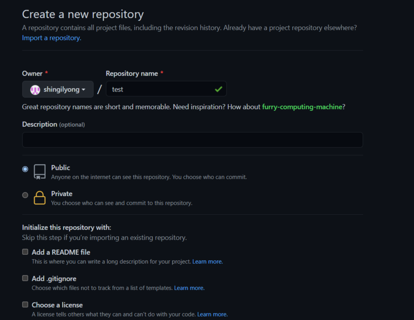Tick the Choose a license checkbox
Image resolution: width=414 pixels, height=320 pixels.
25,304
